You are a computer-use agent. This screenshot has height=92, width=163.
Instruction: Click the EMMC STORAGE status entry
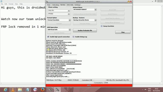click(73, 80)
